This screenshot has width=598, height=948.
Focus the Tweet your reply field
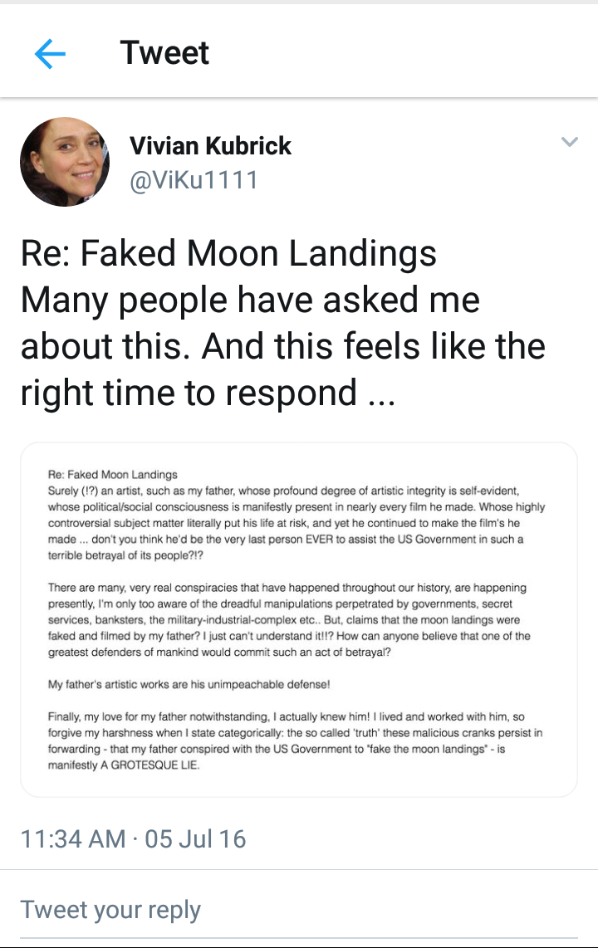110,909
